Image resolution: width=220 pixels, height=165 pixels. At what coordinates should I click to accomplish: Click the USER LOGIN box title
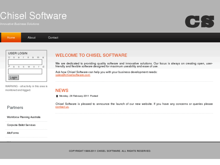click(x=18, y=53)
